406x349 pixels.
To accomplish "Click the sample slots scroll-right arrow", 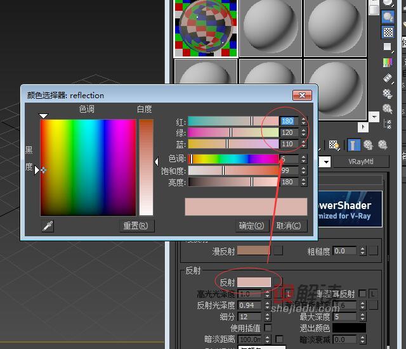I will 363,127.
